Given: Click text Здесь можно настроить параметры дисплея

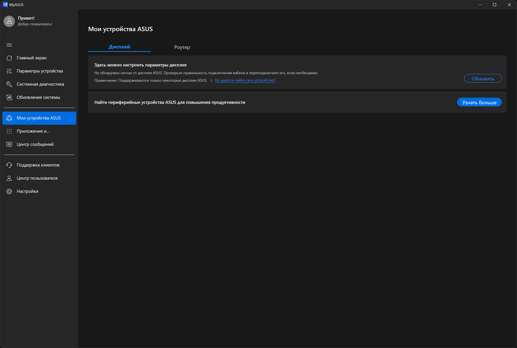Looking at the screenshot, I should coord(140,65).
